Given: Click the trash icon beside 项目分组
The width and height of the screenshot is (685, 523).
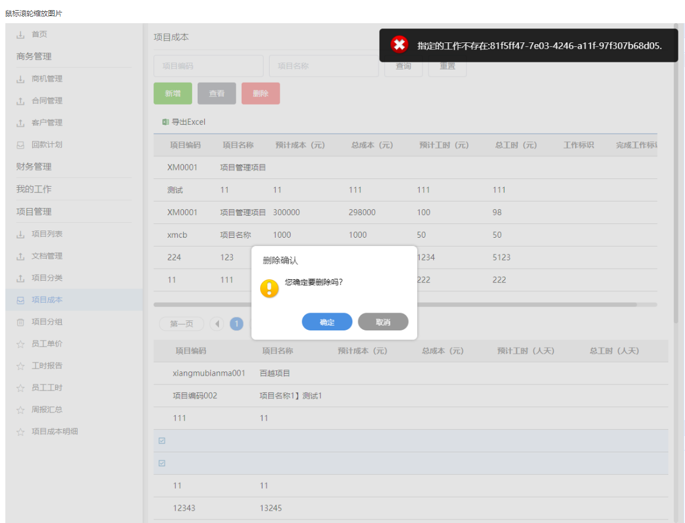Looking at the screenshot, I should [20, 322].
